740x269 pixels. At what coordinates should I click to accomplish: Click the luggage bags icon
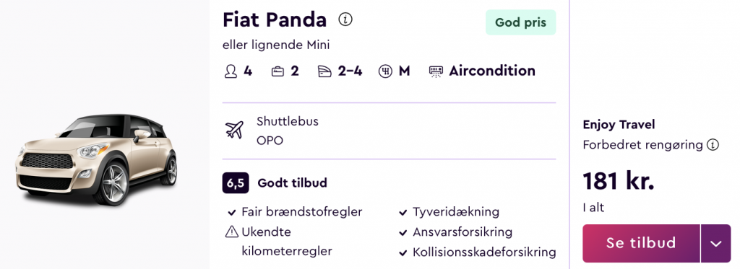point(277,71)
